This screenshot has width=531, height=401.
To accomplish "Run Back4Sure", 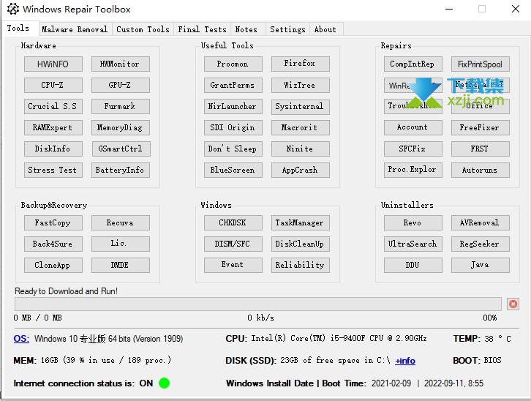I will pos(53,244).
